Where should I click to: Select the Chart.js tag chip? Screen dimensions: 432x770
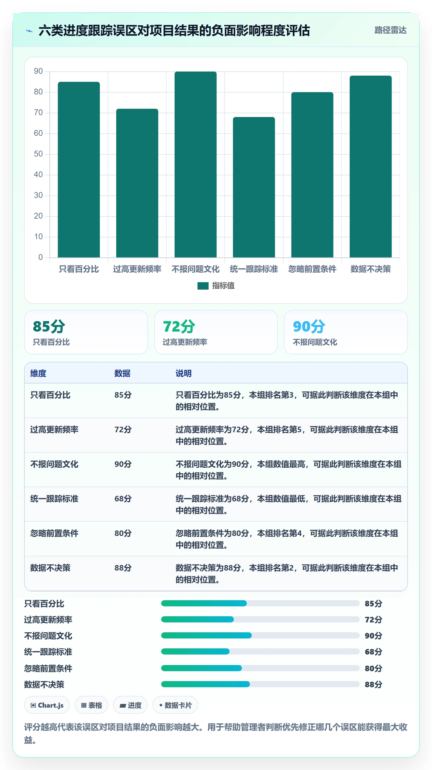click(x=47, y=705)
